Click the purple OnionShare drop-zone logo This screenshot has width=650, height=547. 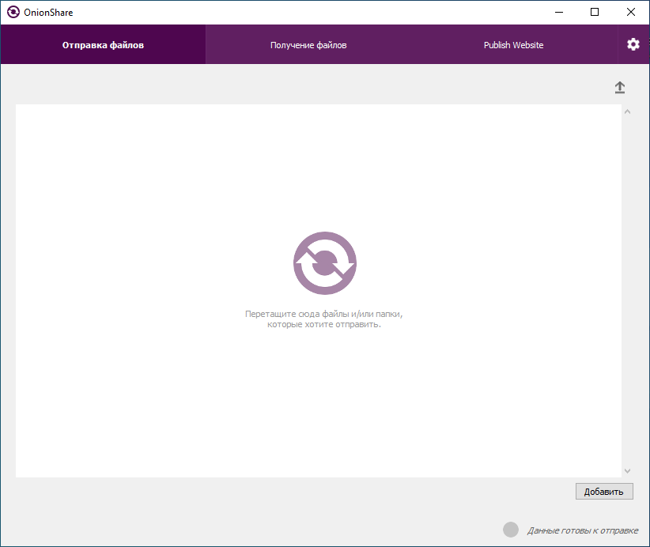(x=325, y=263)
